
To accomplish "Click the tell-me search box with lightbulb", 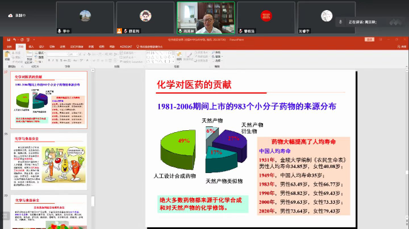I will coord(150,47).
